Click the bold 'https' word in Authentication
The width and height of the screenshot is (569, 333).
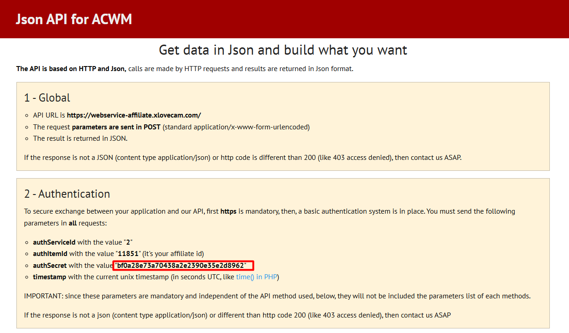pyautogui.click(x=228, y=211)
